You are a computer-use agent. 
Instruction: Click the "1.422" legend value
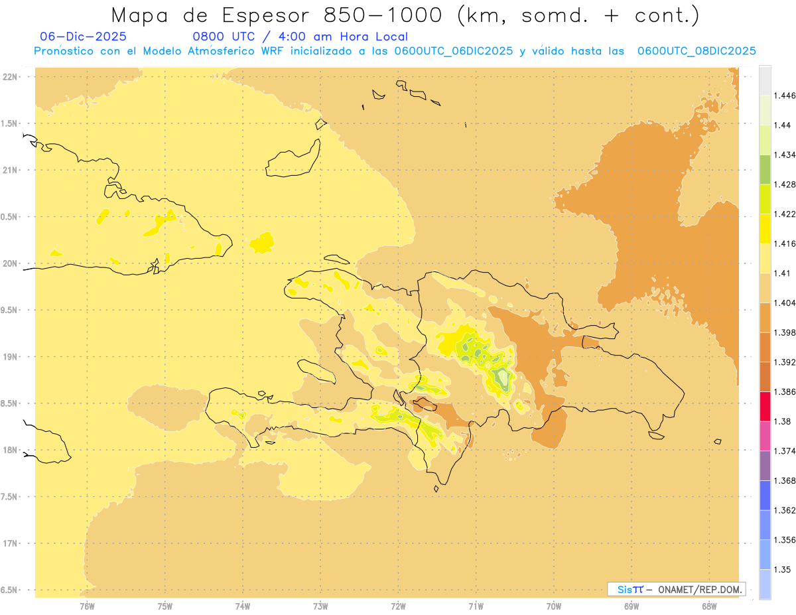click(785, 214)
